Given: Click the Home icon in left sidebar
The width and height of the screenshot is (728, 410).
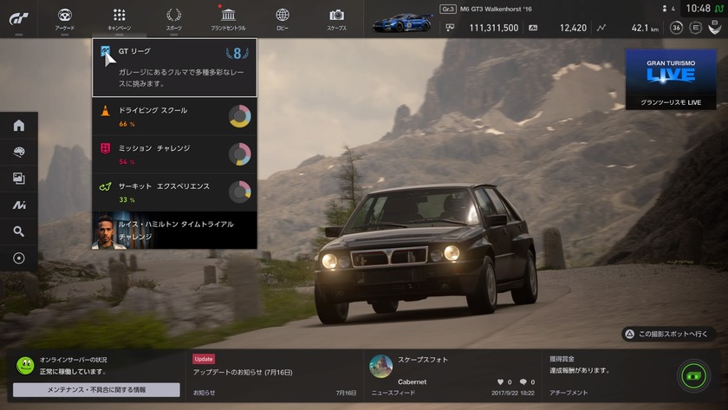Looking at the screenshot, I should pyautogui.click(x=19, y=126).
